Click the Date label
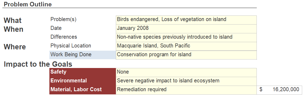 (x=56, y=28)
